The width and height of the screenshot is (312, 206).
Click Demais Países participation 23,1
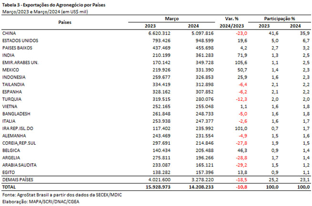pyautogui.click(x=305, y=180)
